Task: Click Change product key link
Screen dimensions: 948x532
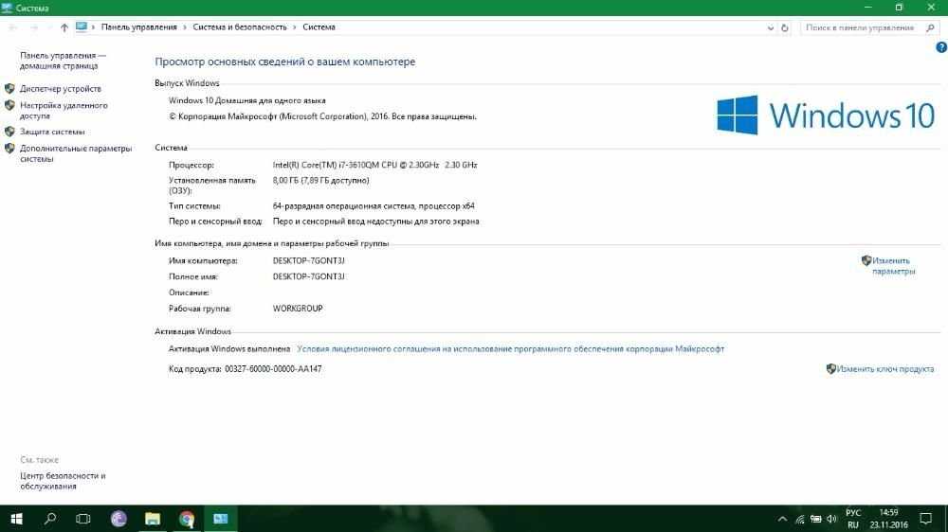Action: (885, 369)
